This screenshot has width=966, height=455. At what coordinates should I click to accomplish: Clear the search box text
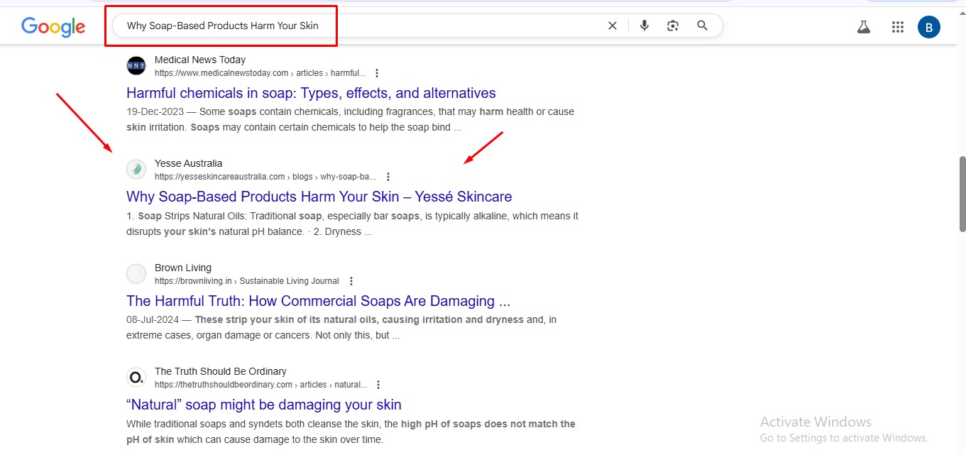[x=613, y=26]
